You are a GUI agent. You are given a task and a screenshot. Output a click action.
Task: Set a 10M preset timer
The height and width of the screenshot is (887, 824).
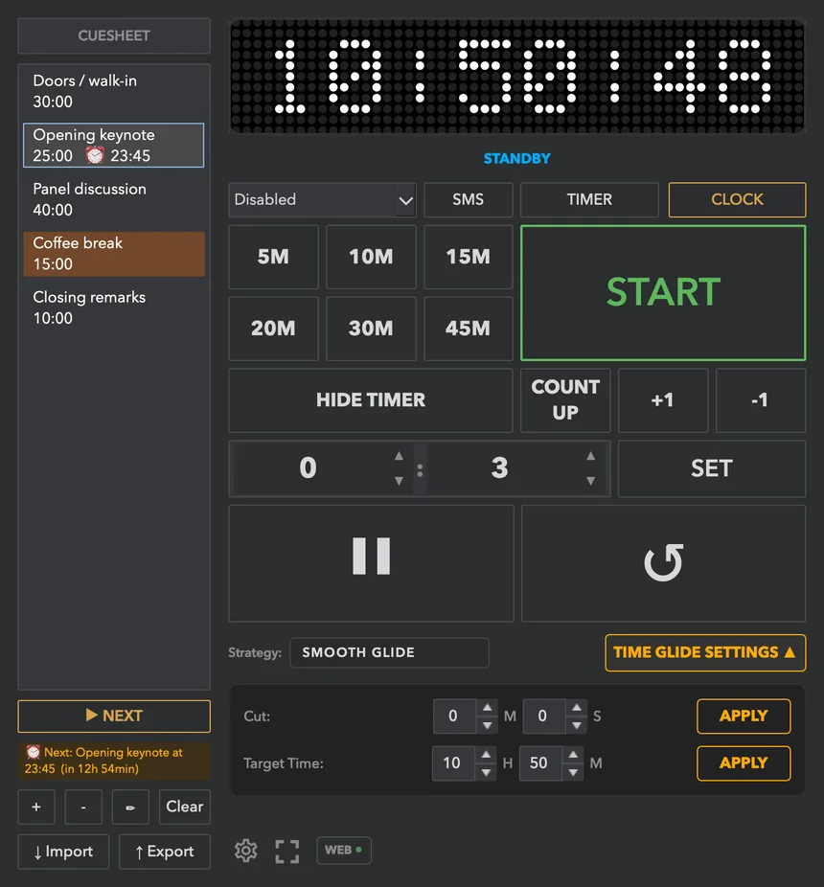point(371,257)
